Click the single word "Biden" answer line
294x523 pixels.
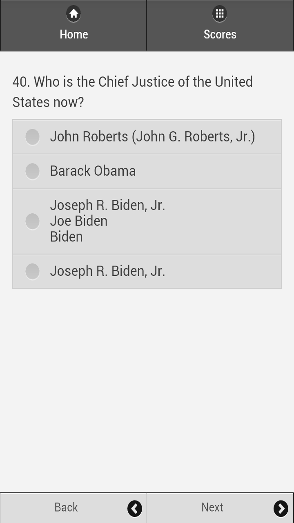[66, 237]
